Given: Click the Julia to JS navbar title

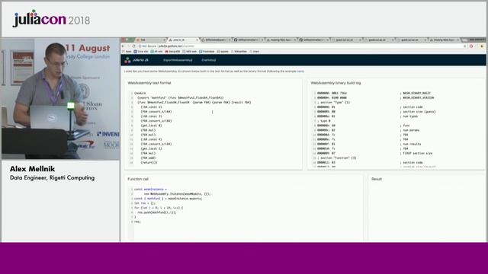Looking at the screenshot, I should coord(140,60).
